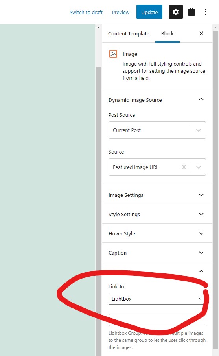Expand the Image Settings panel

(157, 195)
